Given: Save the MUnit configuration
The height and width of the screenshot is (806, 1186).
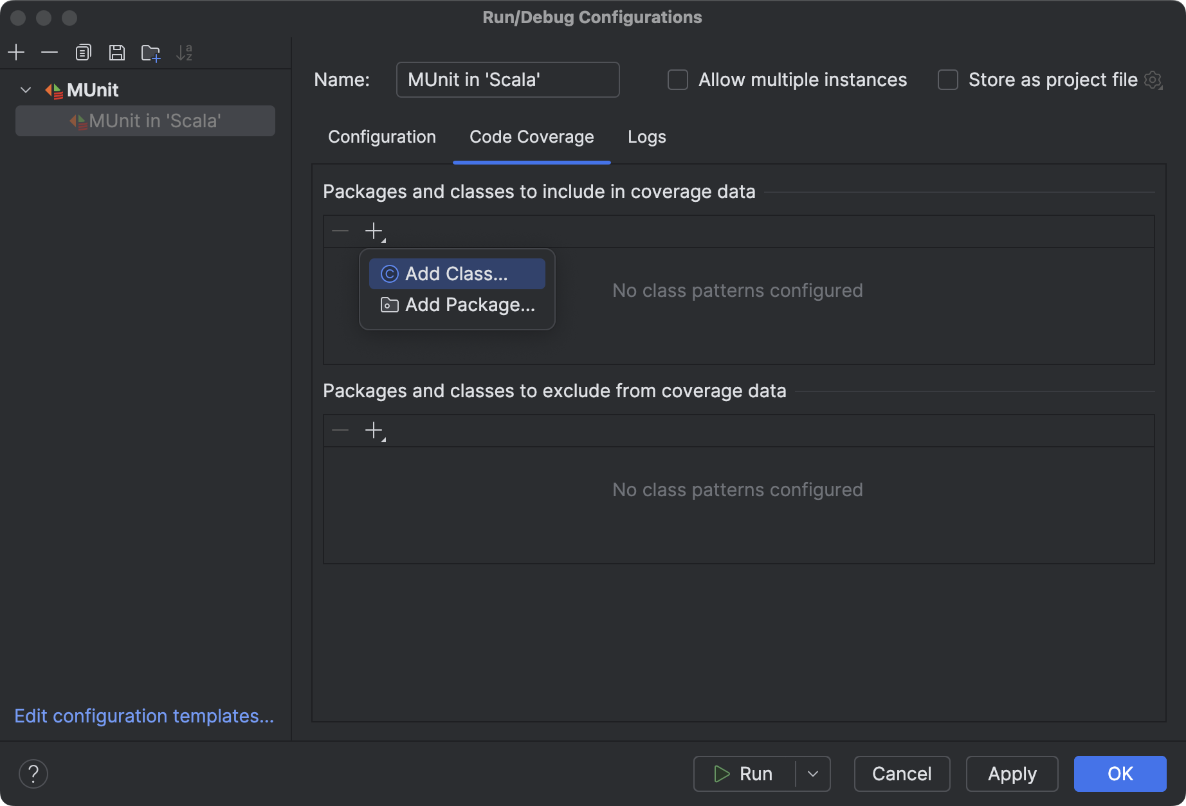Looking at the screenshot, I should tap(117, 52).
